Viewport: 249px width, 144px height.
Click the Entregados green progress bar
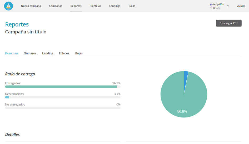[61, 86]
